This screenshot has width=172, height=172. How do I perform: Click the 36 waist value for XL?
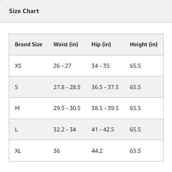click(56, 151)
